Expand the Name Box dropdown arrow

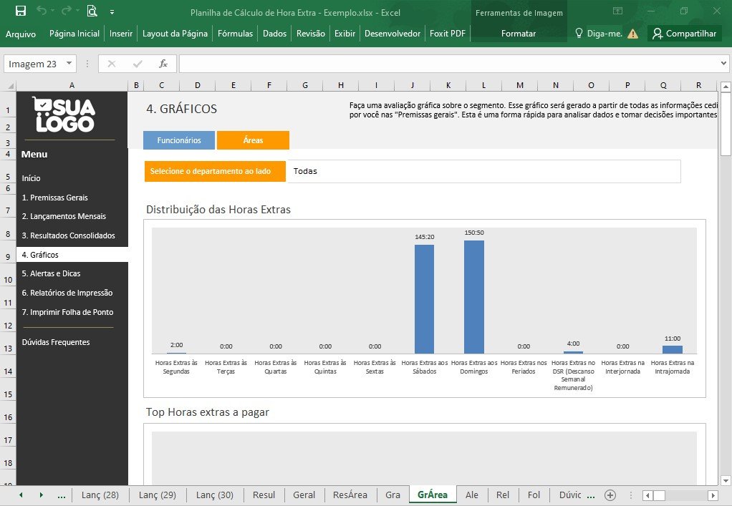click(69, 63)
